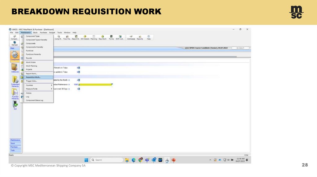Switch to Stock sidebar section
Image resolution: width=317 pixels, height=177 pixels.
(x=15, y=144)
